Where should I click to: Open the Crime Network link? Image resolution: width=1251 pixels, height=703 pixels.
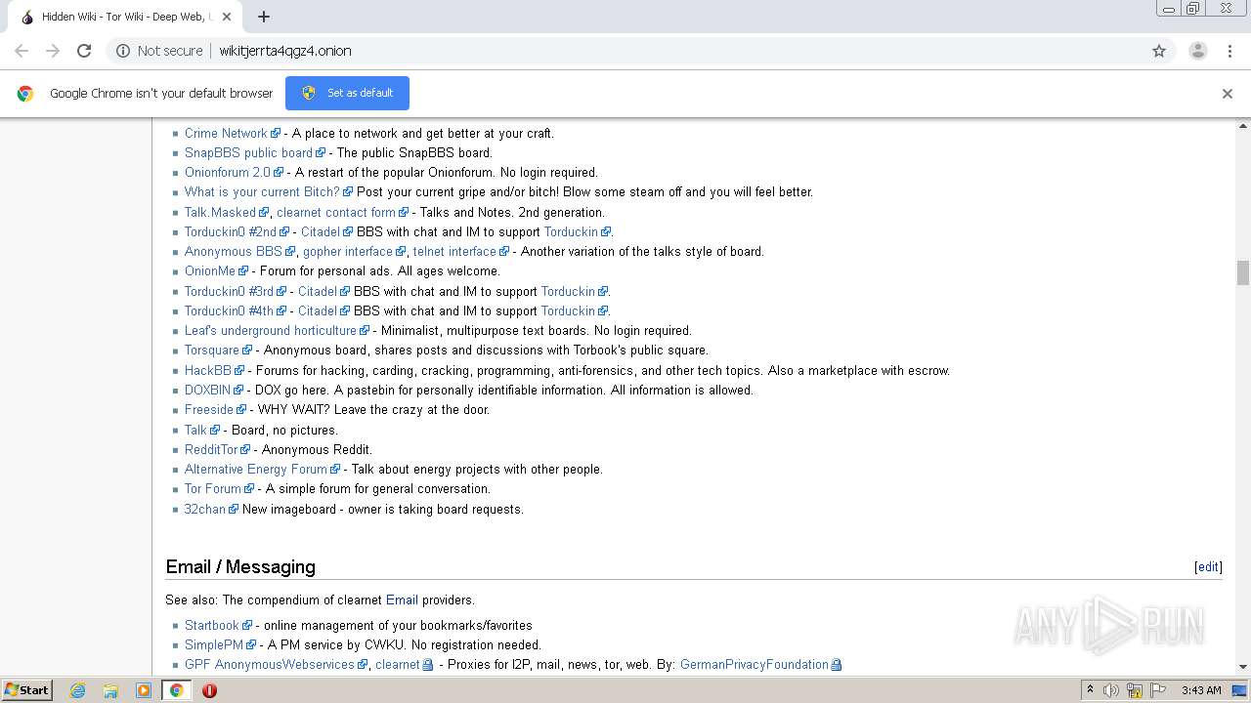coord(226,133)
